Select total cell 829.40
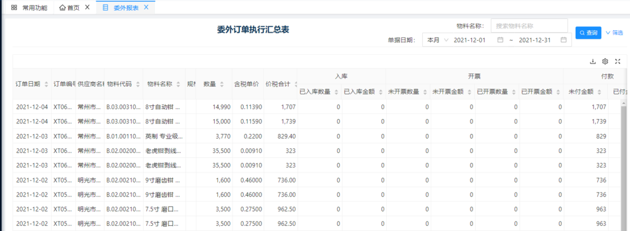The width and height of the screenshot is (630, 231). (x=287, y=136)
